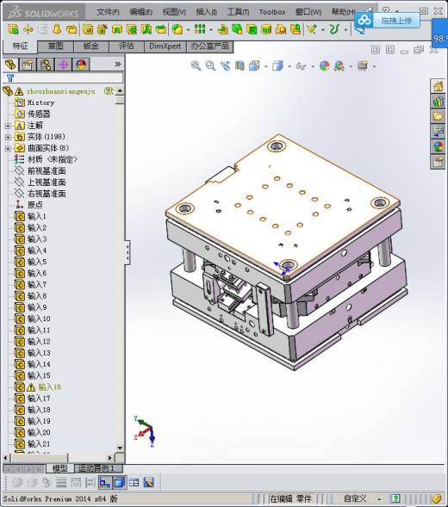Click the View Settings icon
Screen dimensions: 448x507
click(x=363, y=65)
